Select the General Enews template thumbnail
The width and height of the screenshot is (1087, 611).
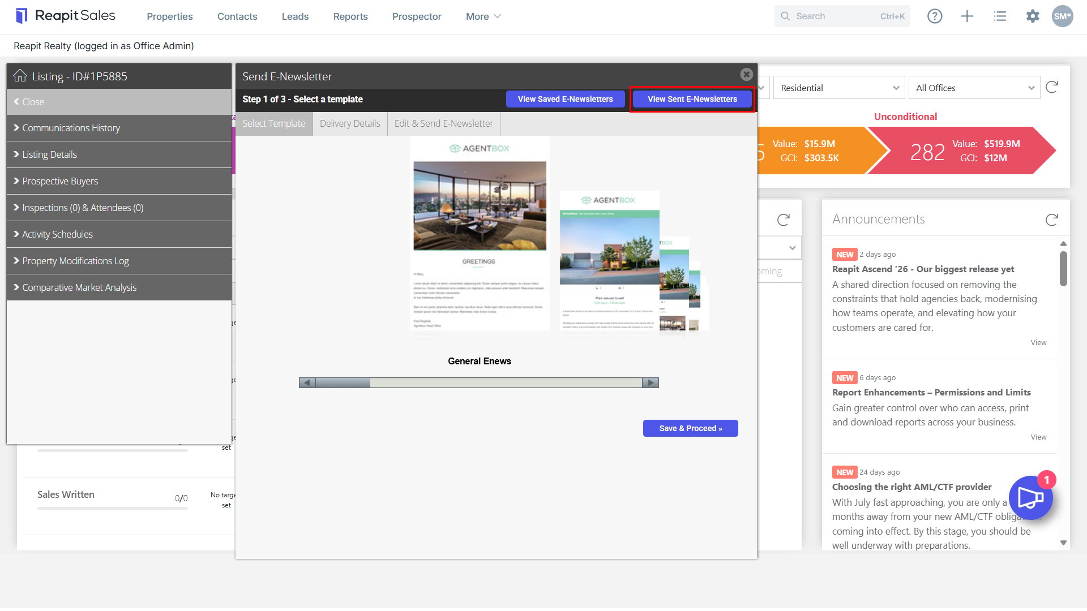480,236
